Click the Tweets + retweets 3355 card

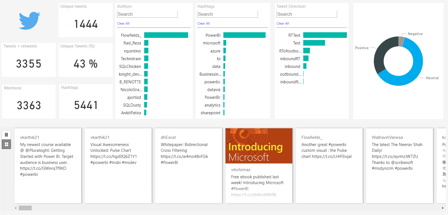pos(29,60)
